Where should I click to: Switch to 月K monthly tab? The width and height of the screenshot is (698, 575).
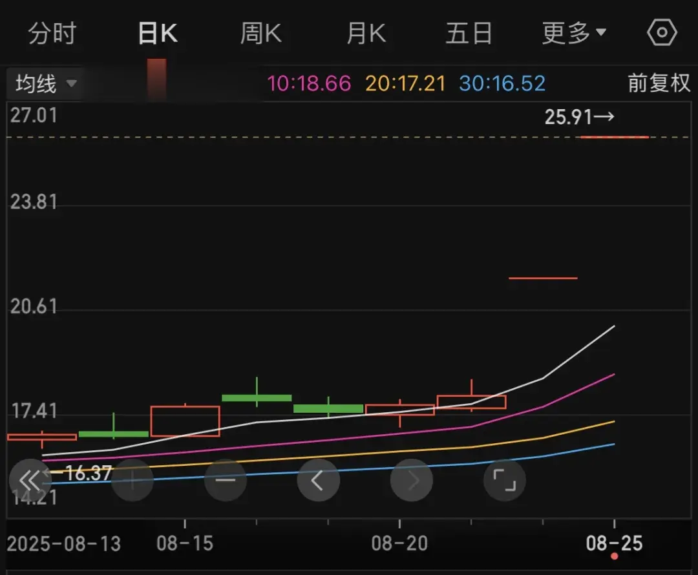366,34
